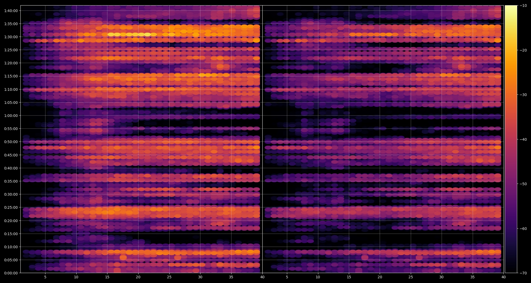Click x-axis label 15 under right heatmap
The height and width of the screenshot is (283, 531).
point(349,277)
